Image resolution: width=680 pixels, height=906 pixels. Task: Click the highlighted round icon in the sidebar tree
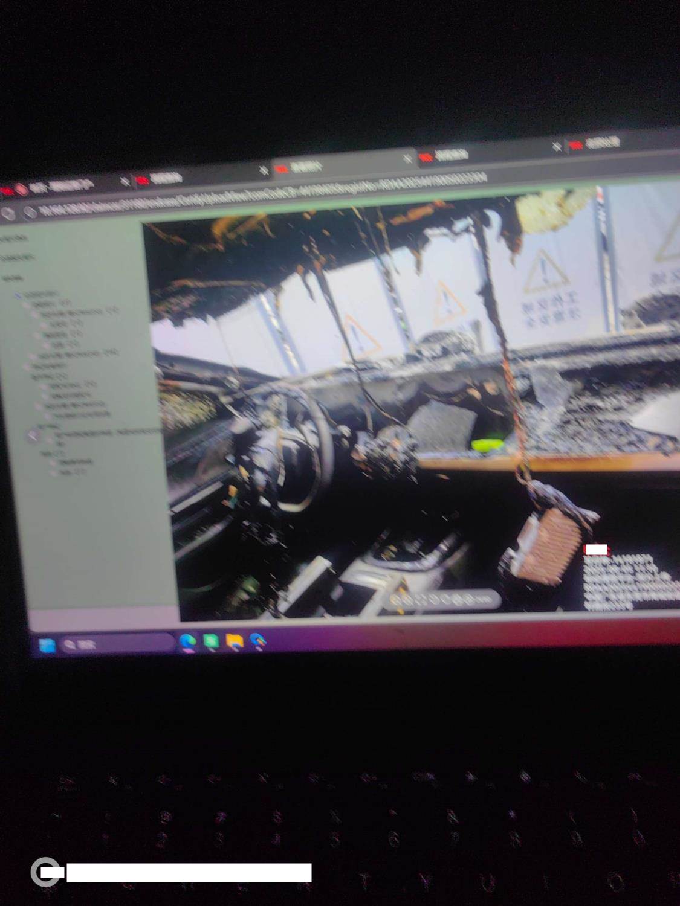(33, 435)
